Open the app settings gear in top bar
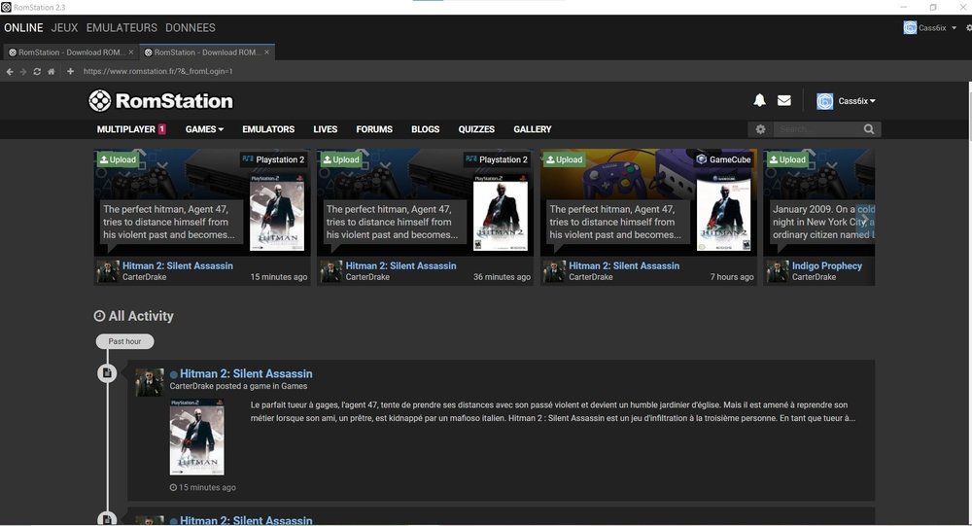972x526 pixels. coord(969,27)
